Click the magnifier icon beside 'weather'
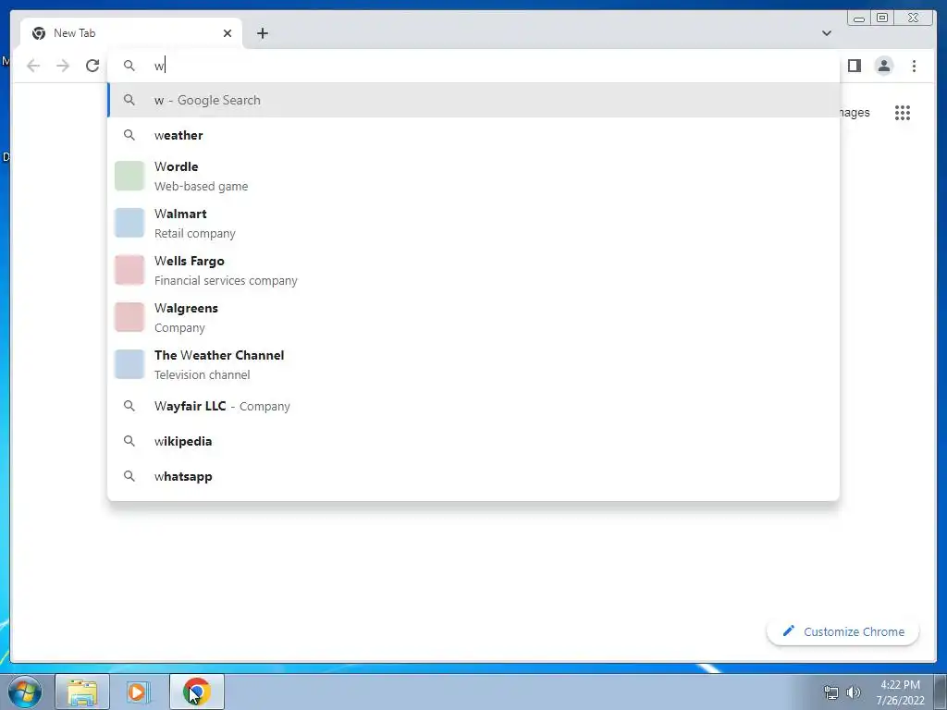The image size is (947, 710). [129, 135]
